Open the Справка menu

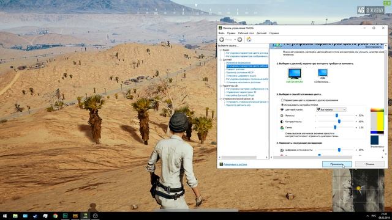pos(274,33)
